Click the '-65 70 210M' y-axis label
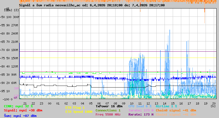The image size is (219, 118). pos(9,42)
